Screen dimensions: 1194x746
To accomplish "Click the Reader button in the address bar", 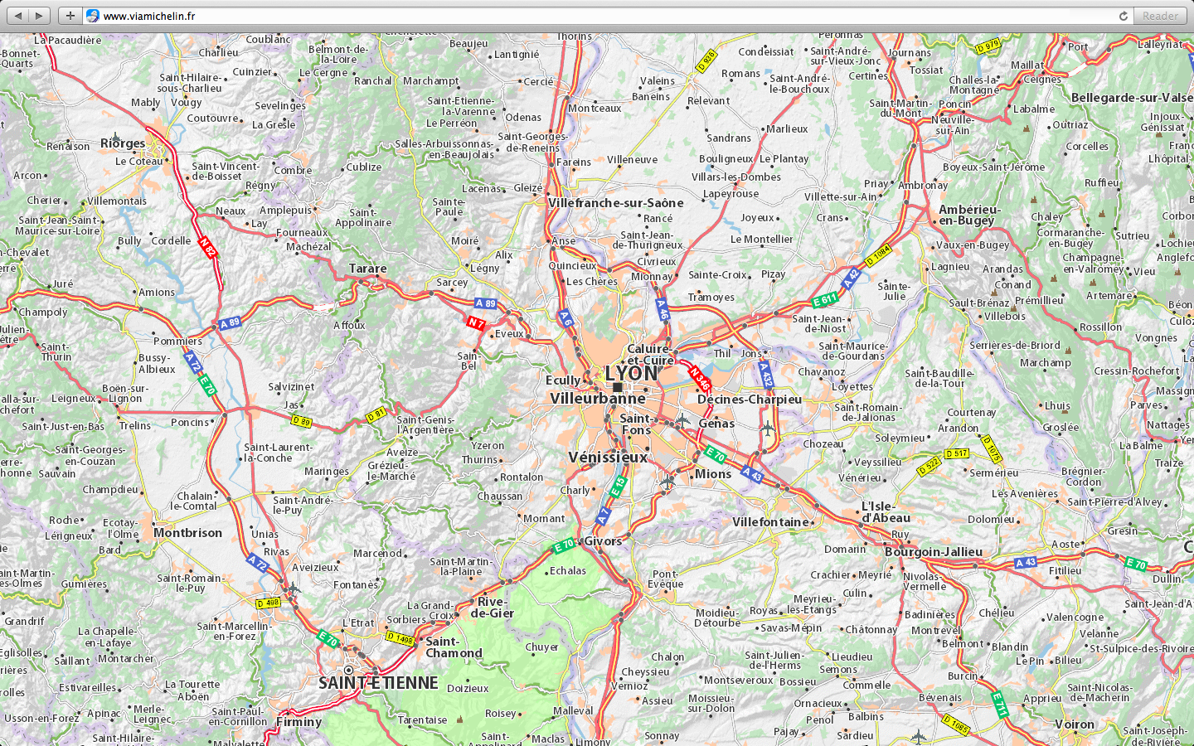I will click(1160, 16).
